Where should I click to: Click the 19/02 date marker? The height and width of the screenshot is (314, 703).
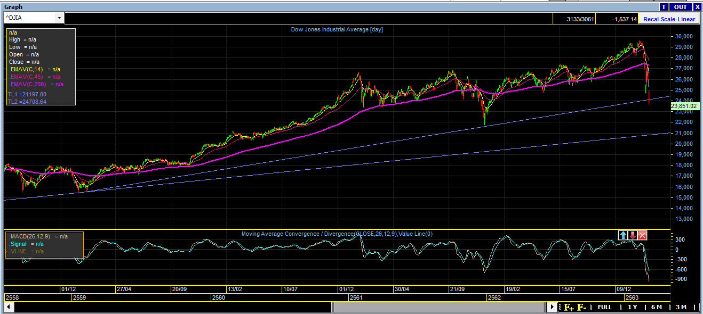click(x=513, y=290)
